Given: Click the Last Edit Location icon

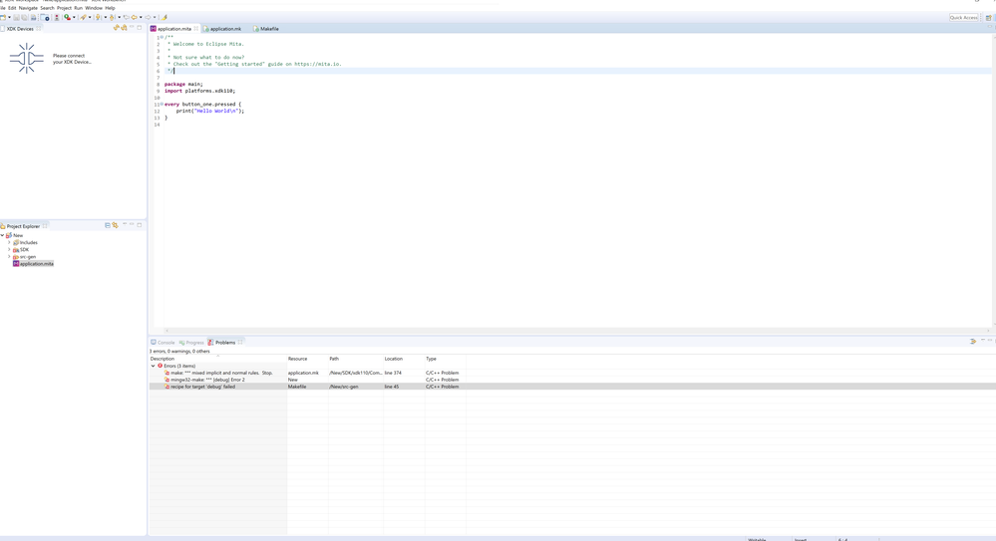Looking at the screenshot, I should 127,17.
